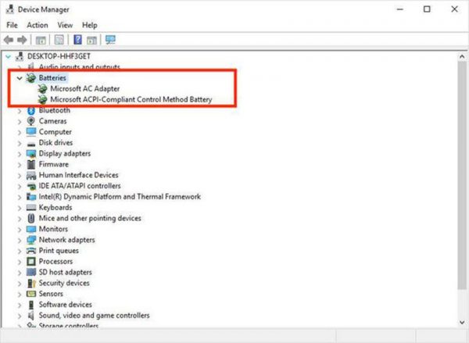The width and height of the screenshot is (469, 343).
Task: Collapse the Batteries category
Action: [x=20, y=78]
